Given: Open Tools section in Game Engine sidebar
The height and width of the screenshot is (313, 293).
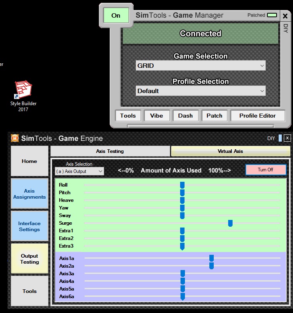Looking at the screenshot, I should (30, 291).
